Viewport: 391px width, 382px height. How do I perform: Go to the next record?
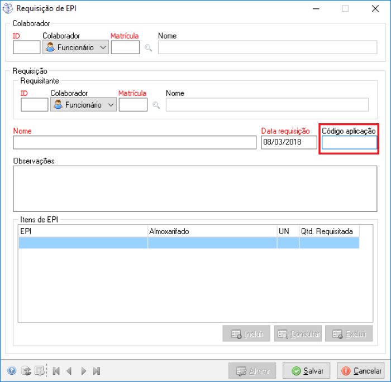(83, 371)
